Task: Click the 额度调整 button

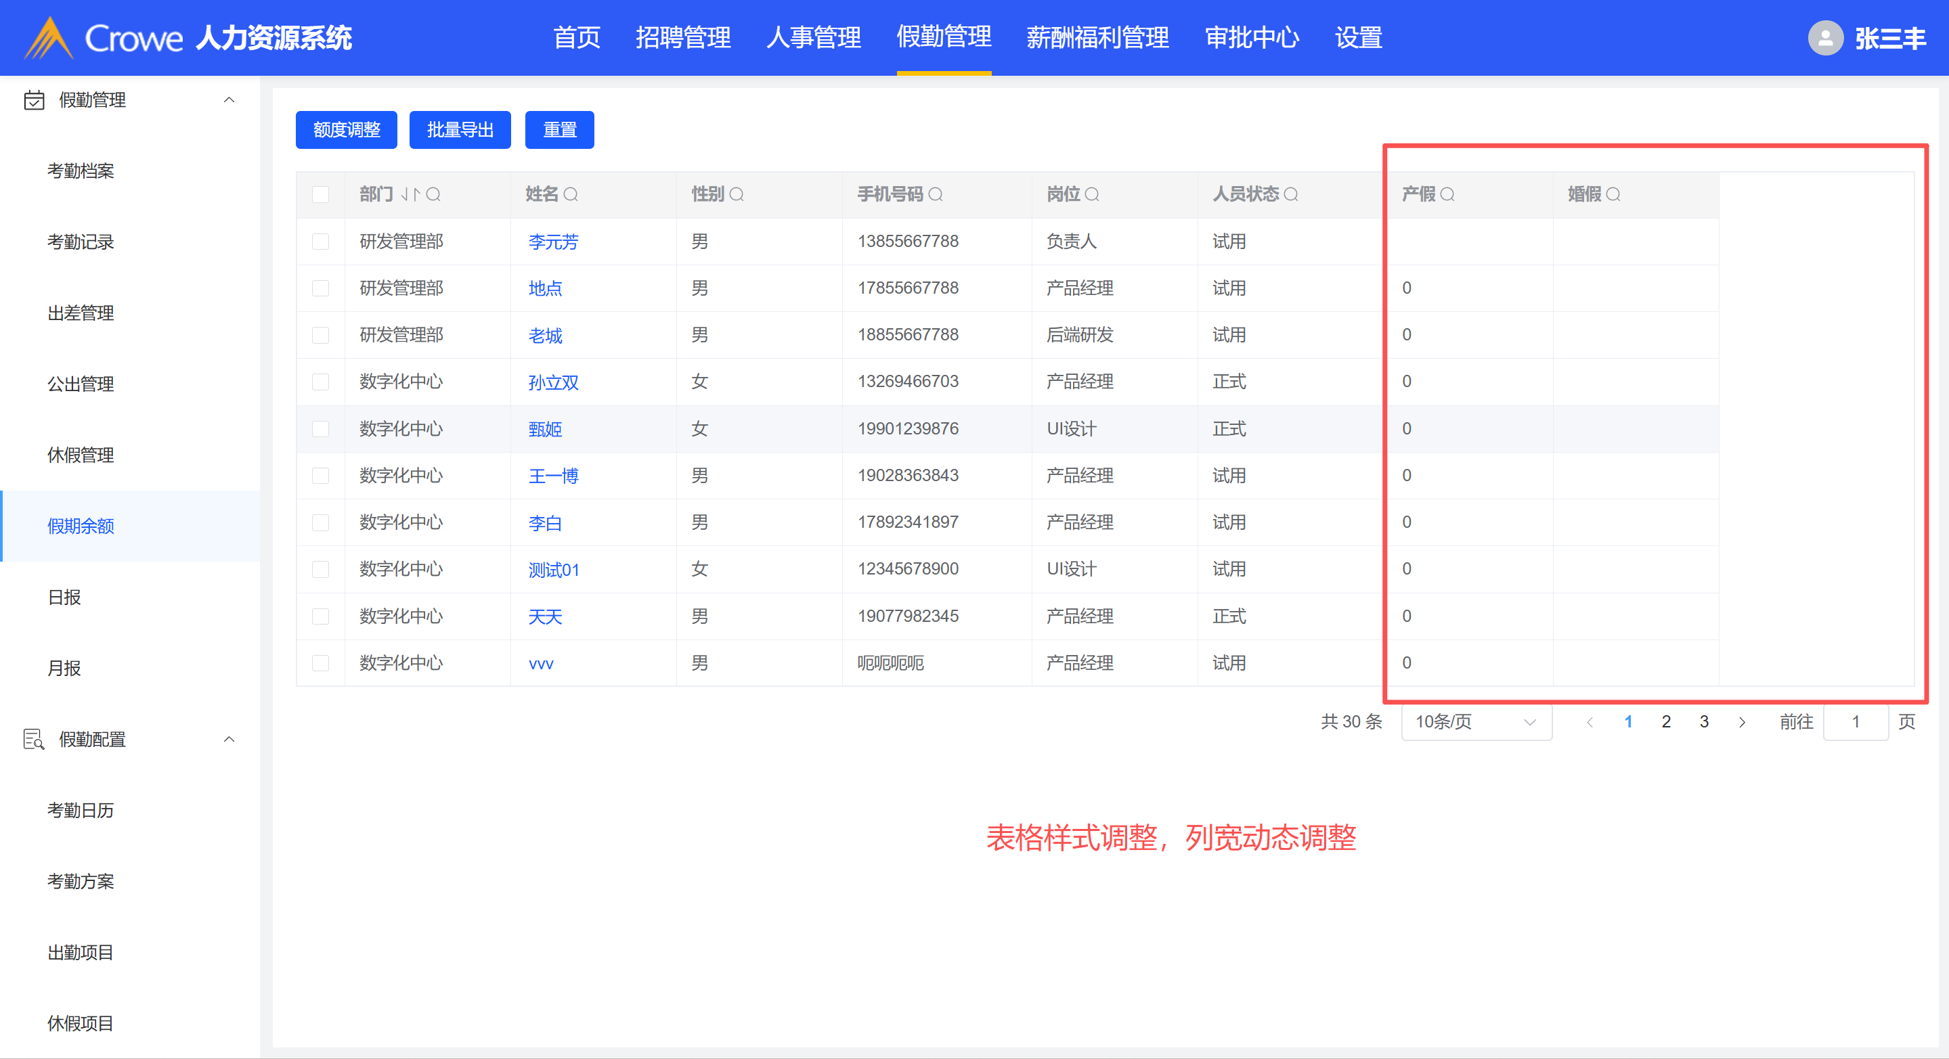Action: click(x=346, y=130)
